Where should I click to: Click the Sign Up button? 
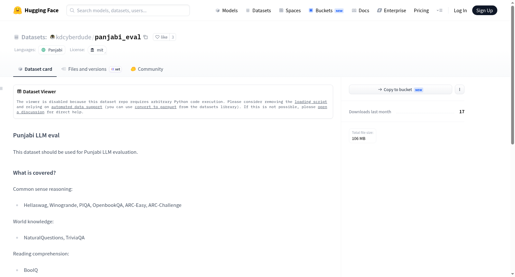[484, 10]
